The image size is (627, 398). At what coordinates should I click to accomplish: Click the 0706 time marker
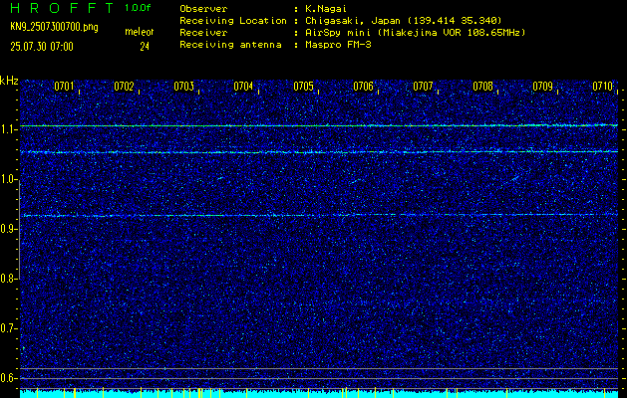(364, 87)
